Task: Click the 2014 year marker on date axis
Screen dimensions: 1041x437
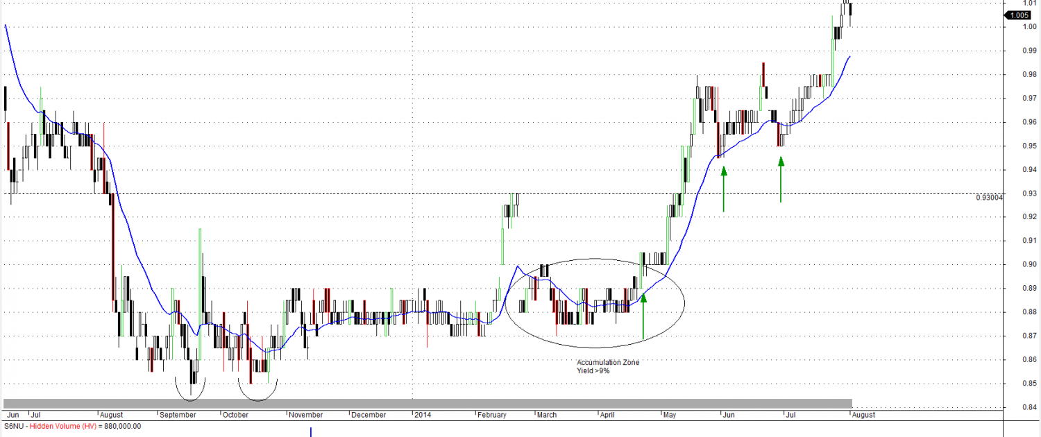Action: pos(422,415)
